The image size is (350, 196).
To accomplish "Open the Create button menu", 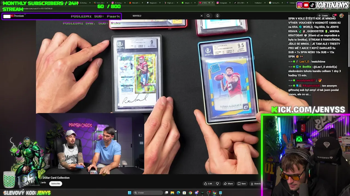I will point(323,16).
